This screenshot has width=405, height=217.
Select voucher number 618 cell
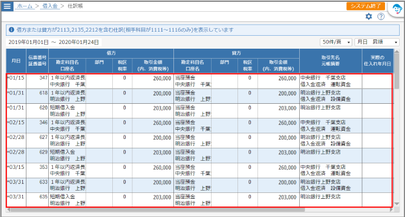[x=37, y=96]
